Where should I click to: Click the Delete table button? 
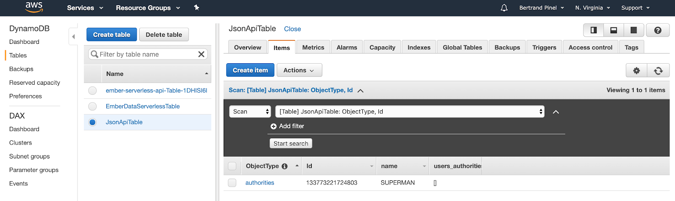point(164,35)
